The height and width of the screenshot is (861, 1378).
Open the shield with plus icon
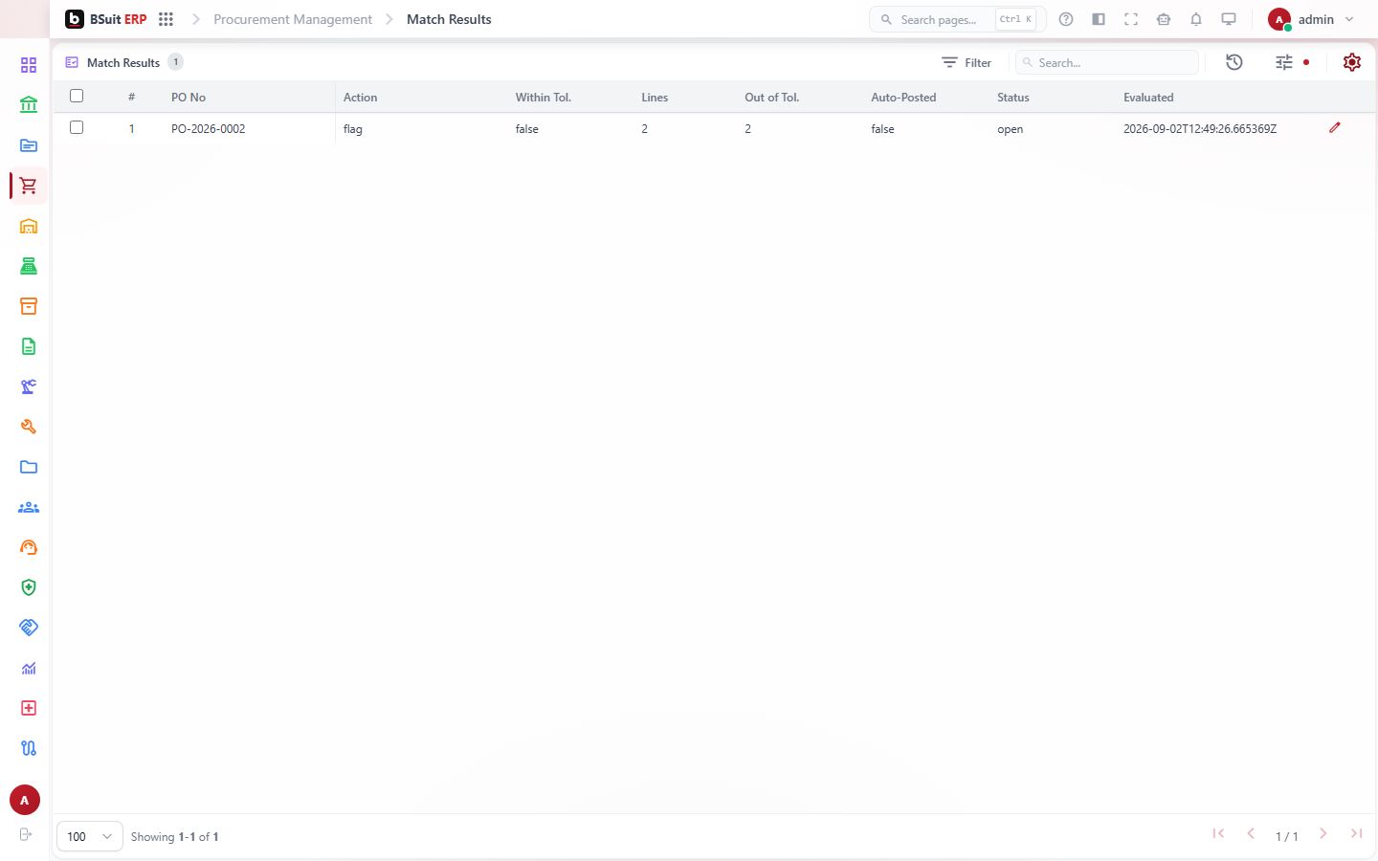[29, 587]
